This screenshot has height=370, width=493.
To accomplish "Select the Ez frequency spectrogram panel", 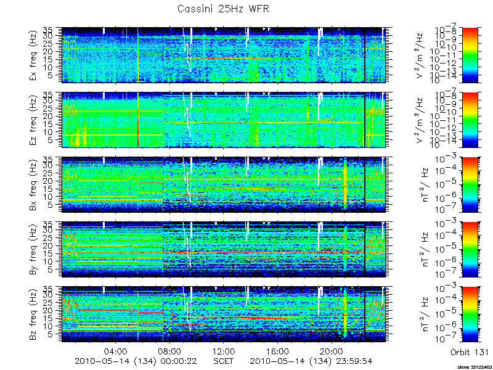I will (x=224, y=120).
